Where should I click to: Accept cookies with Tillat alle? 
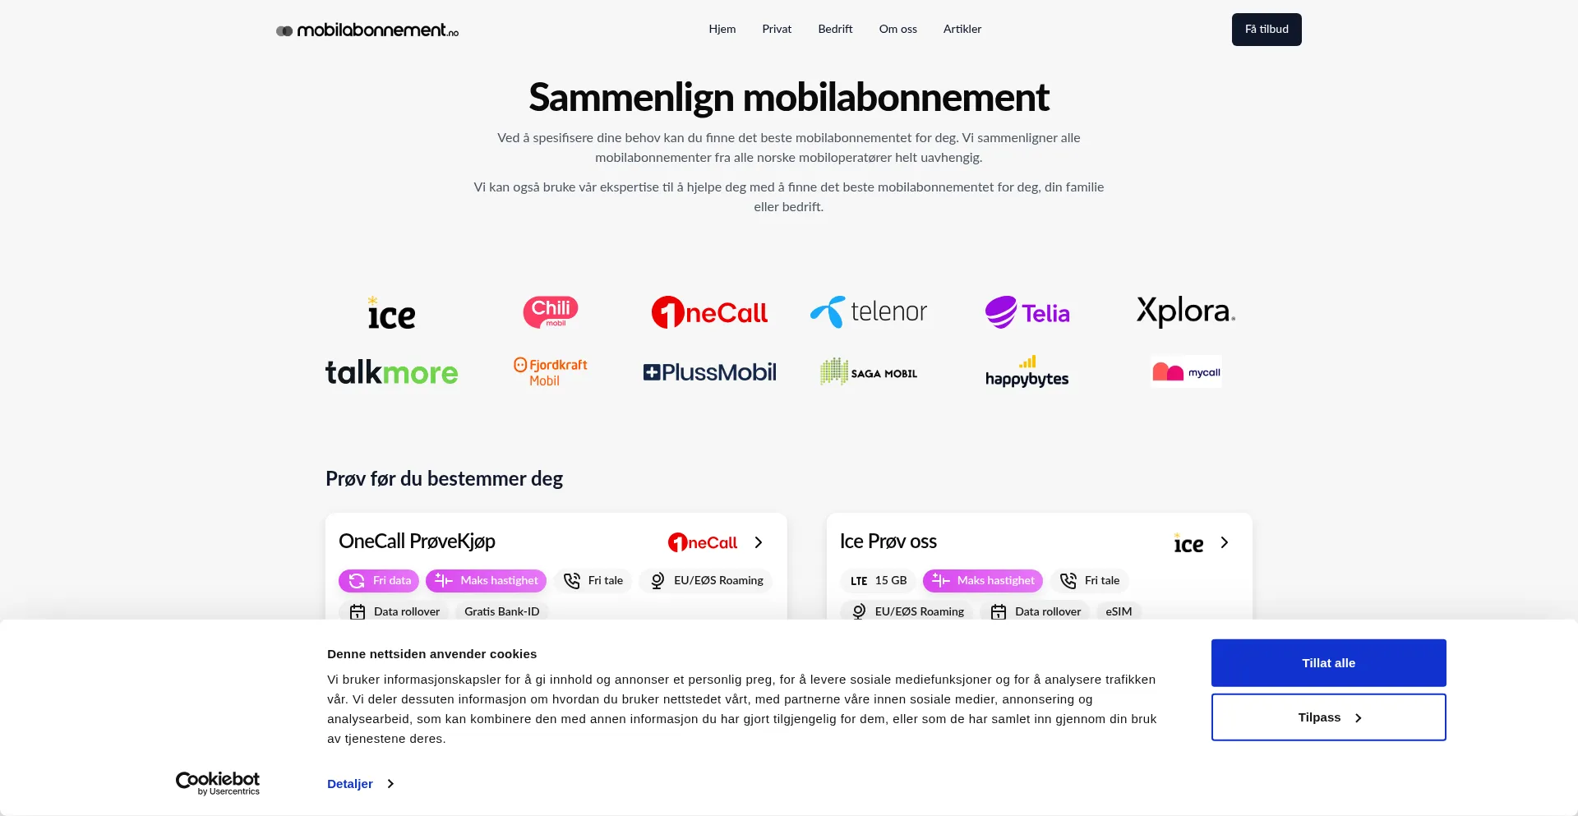tap(1328, 663)
